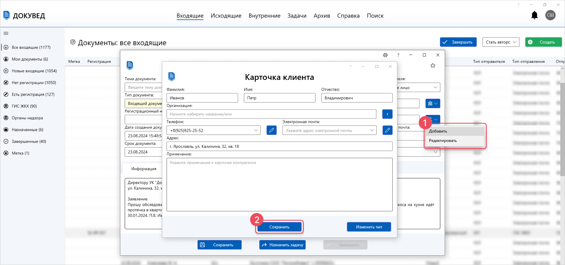Viewport: 565px width, 265px height.
Task: Click the pencil icon next to email
Action: pyautogui.click(x=387, y=130)
